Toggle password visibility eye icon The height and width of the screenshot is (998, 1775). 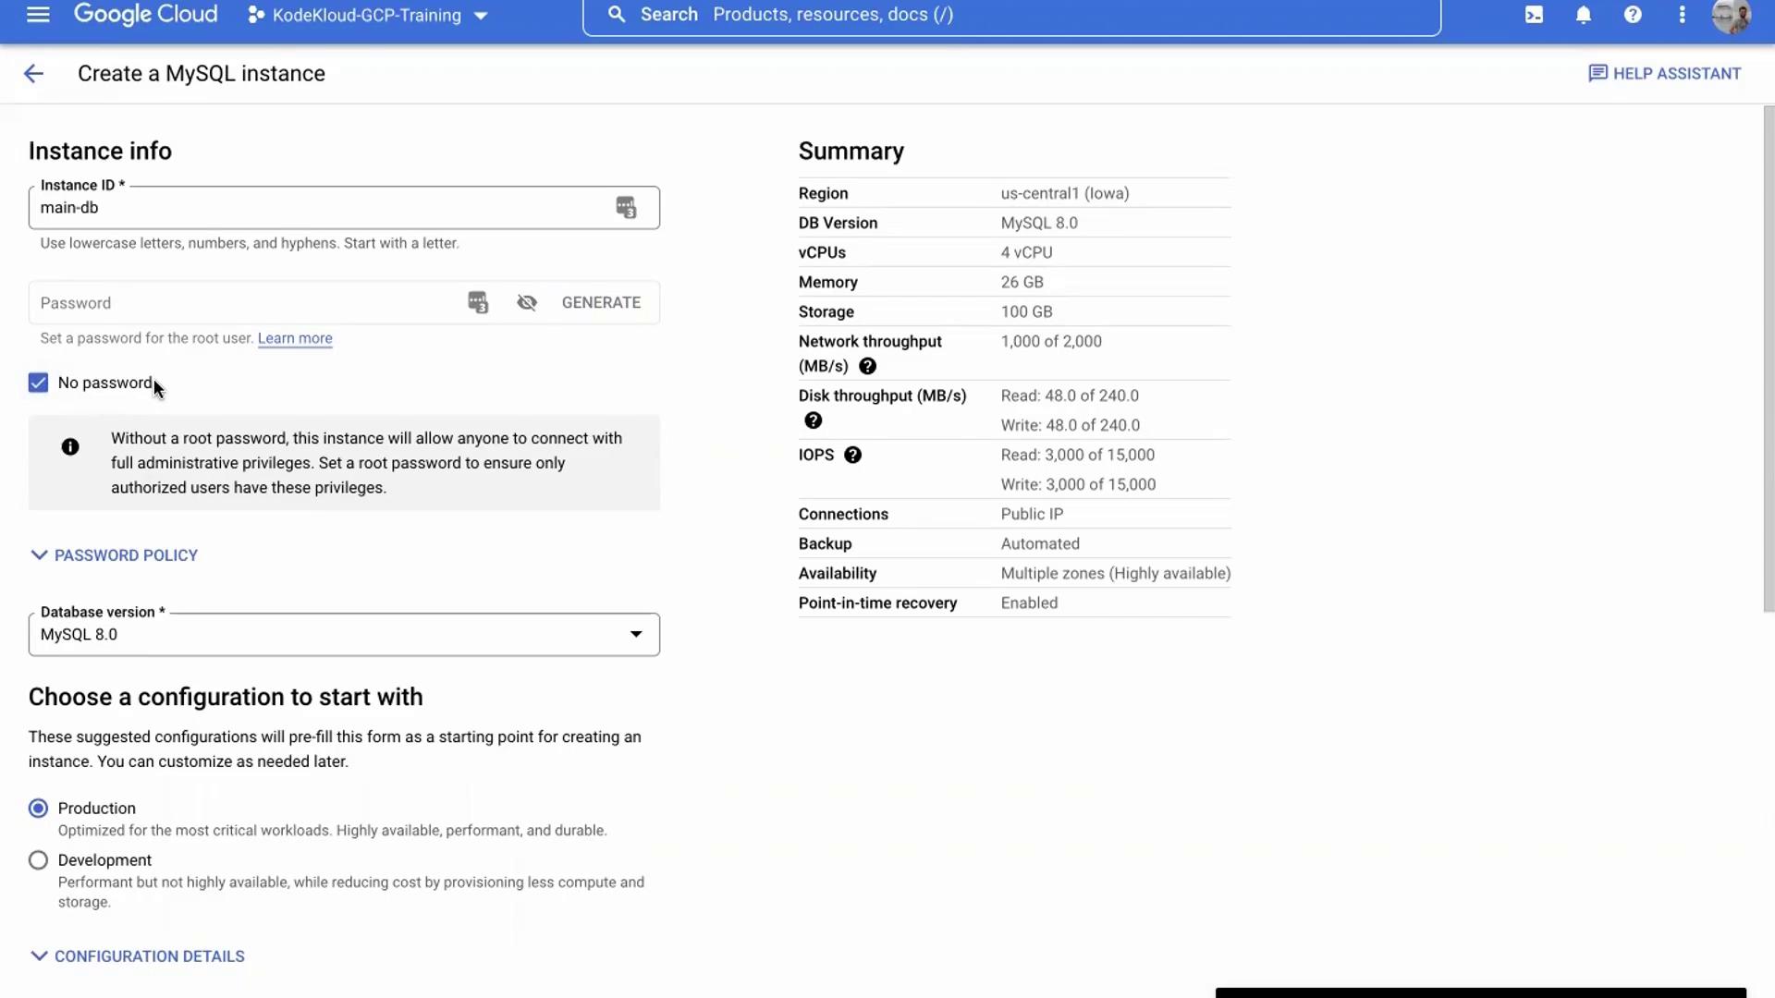(527, 303)
